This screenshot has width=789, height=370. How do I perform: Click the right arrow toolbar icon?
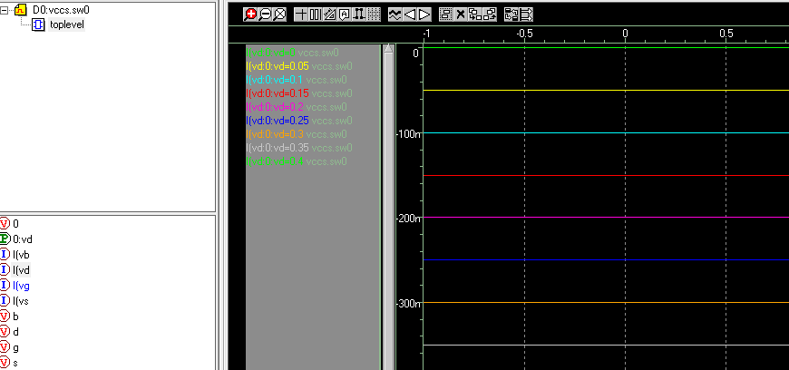[x=424, y=15]
